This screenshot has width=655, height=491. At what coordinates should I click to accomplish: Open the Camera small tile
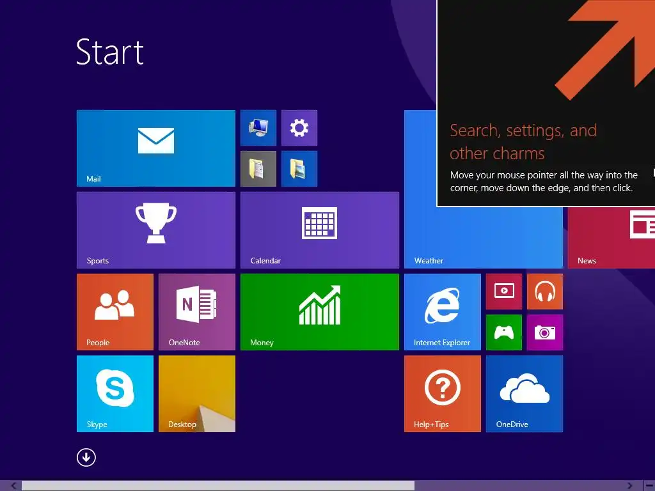pos(545,332)
